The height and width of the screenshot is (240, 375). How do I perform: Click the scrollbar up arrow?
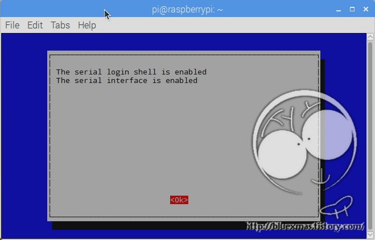[370, 36]
